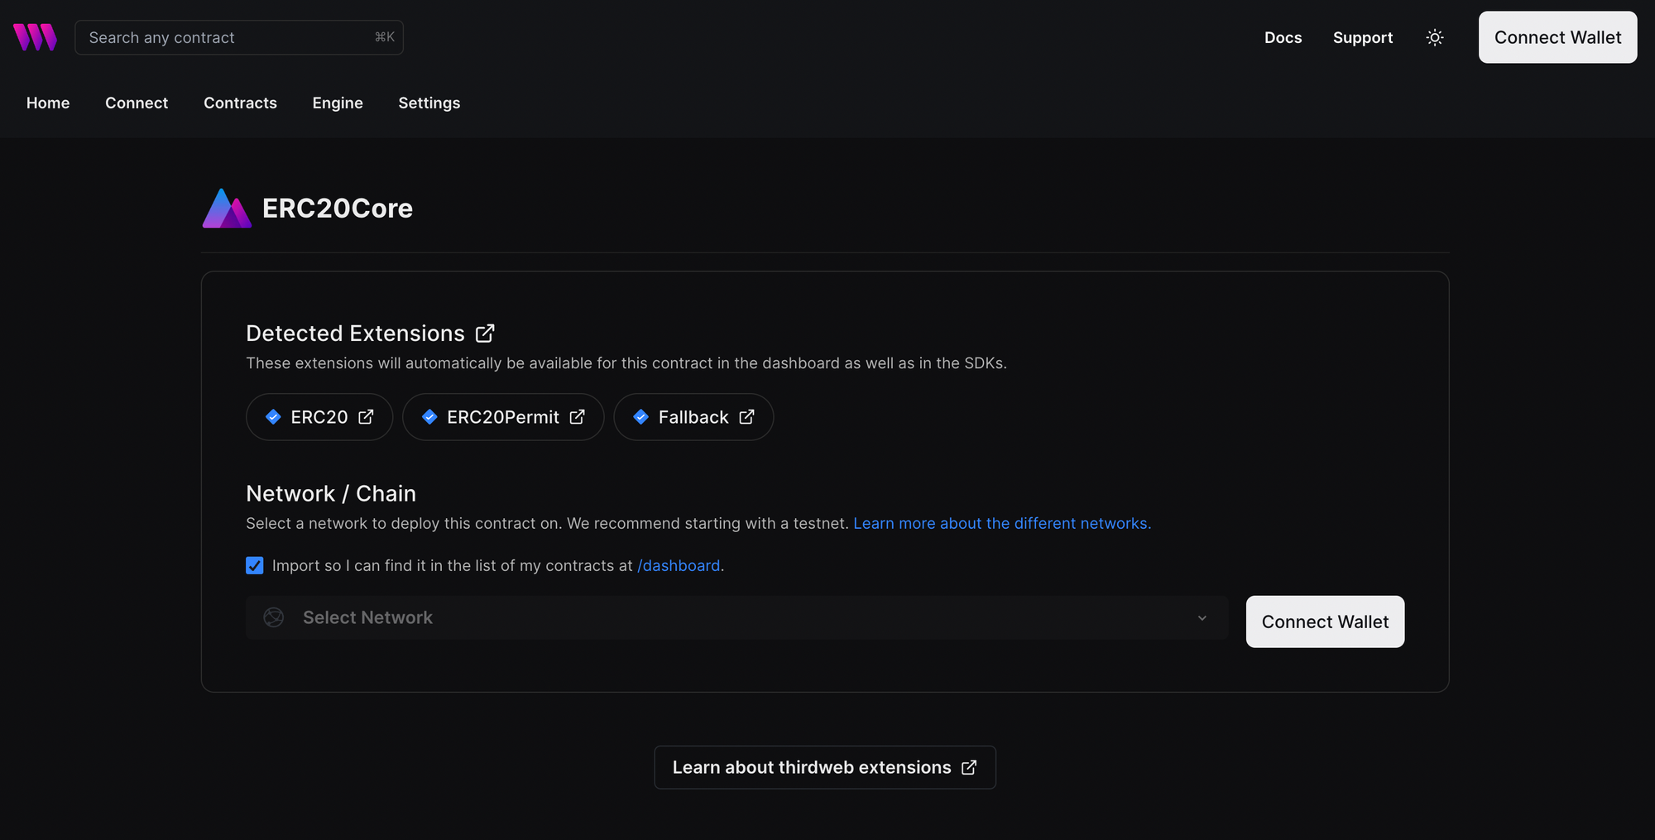Click the thirdweb logo

tap(35, 36)
